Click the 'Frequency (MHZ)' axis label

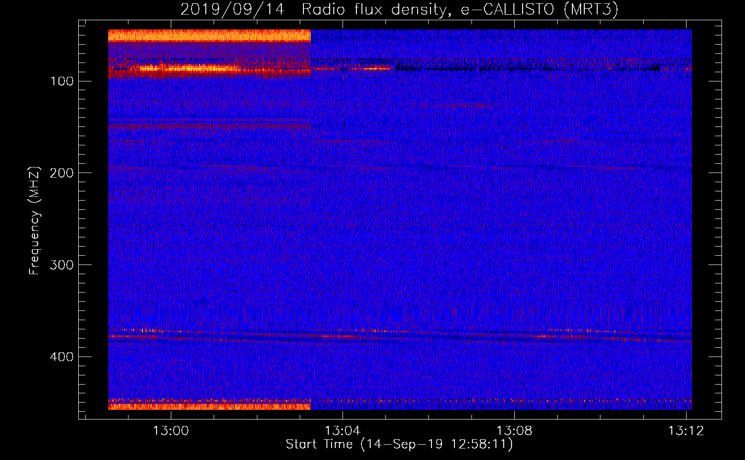coord(35,220)
